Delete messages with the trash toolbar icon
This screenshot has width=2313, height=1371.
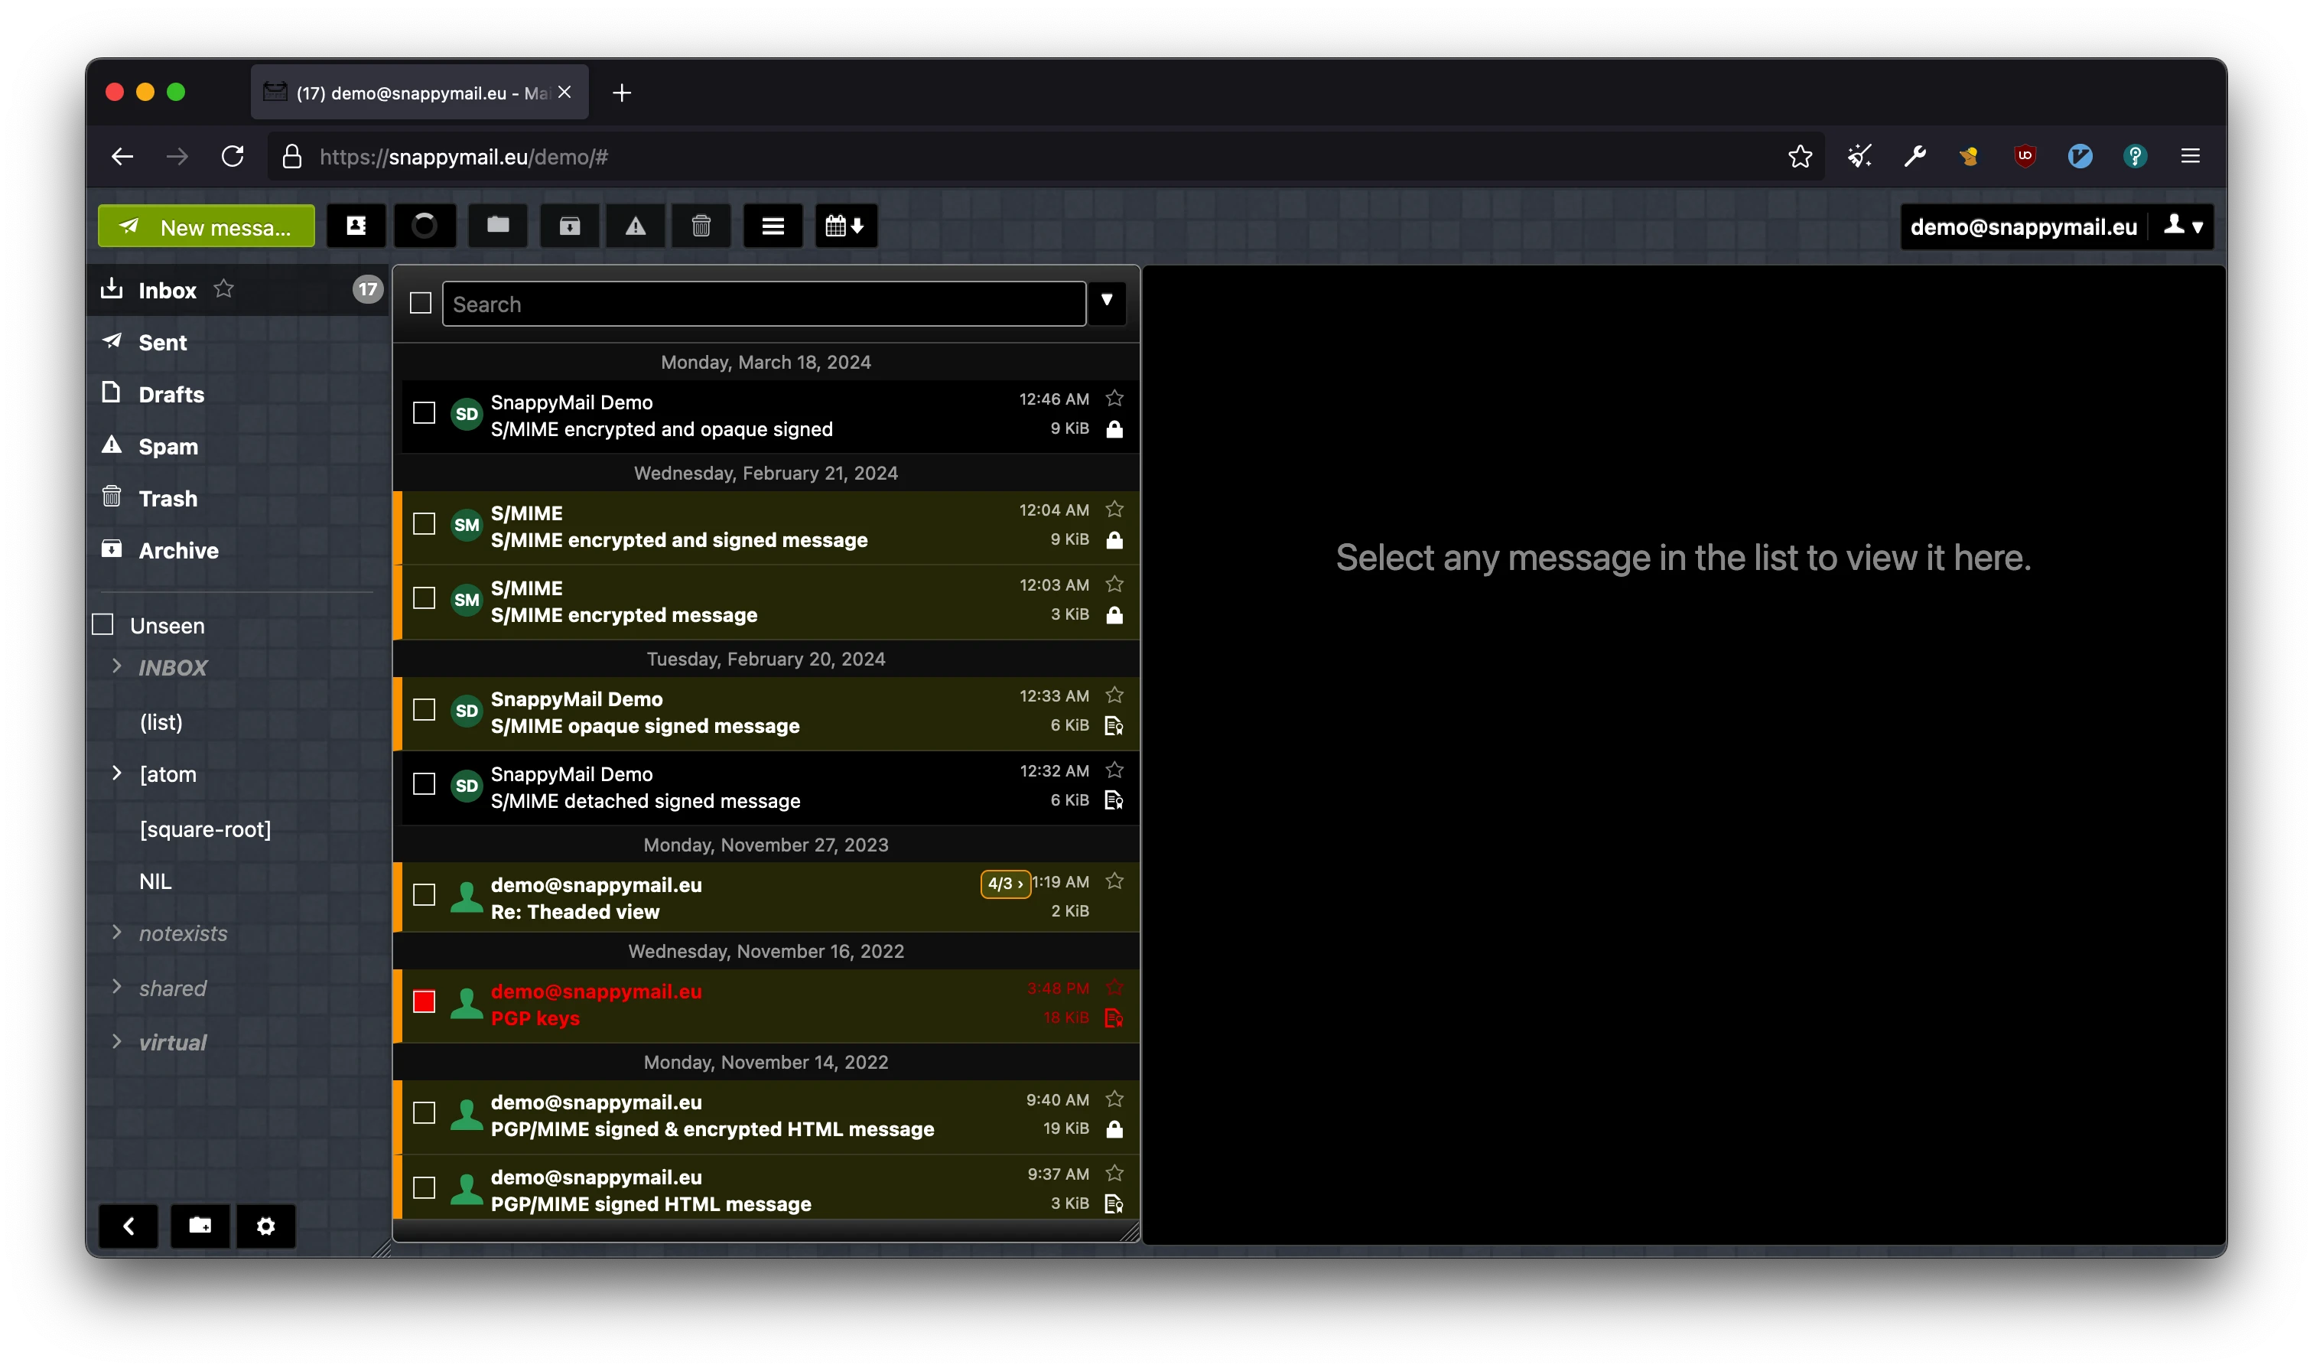[701, 226]
